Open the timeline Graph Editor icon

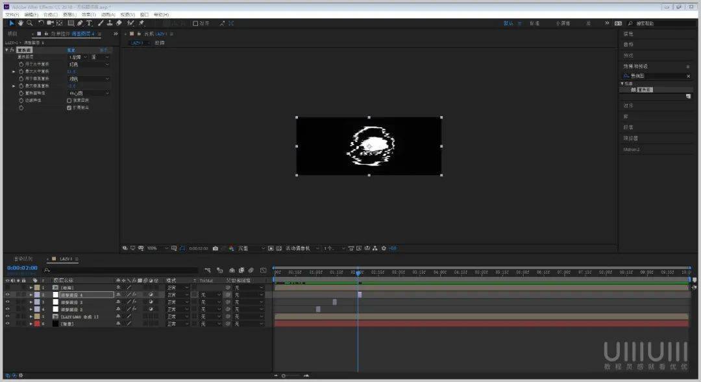[264, 270]
